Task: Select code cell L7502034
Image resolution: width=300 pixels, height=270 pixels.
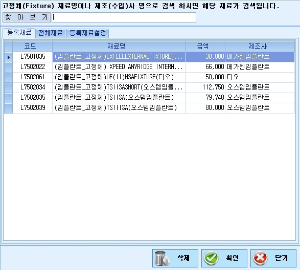Action: click(x=33, y=87)
